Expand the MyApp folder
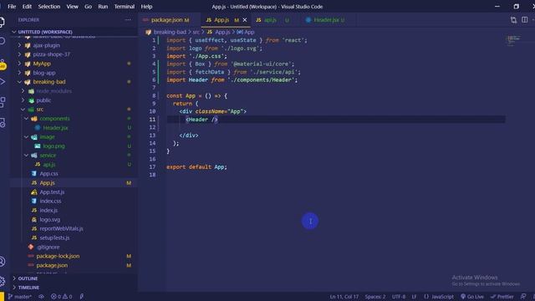Image resolution: width=535 pixels, height=301 pixels. pyautogui.click(x=42, y=64)
